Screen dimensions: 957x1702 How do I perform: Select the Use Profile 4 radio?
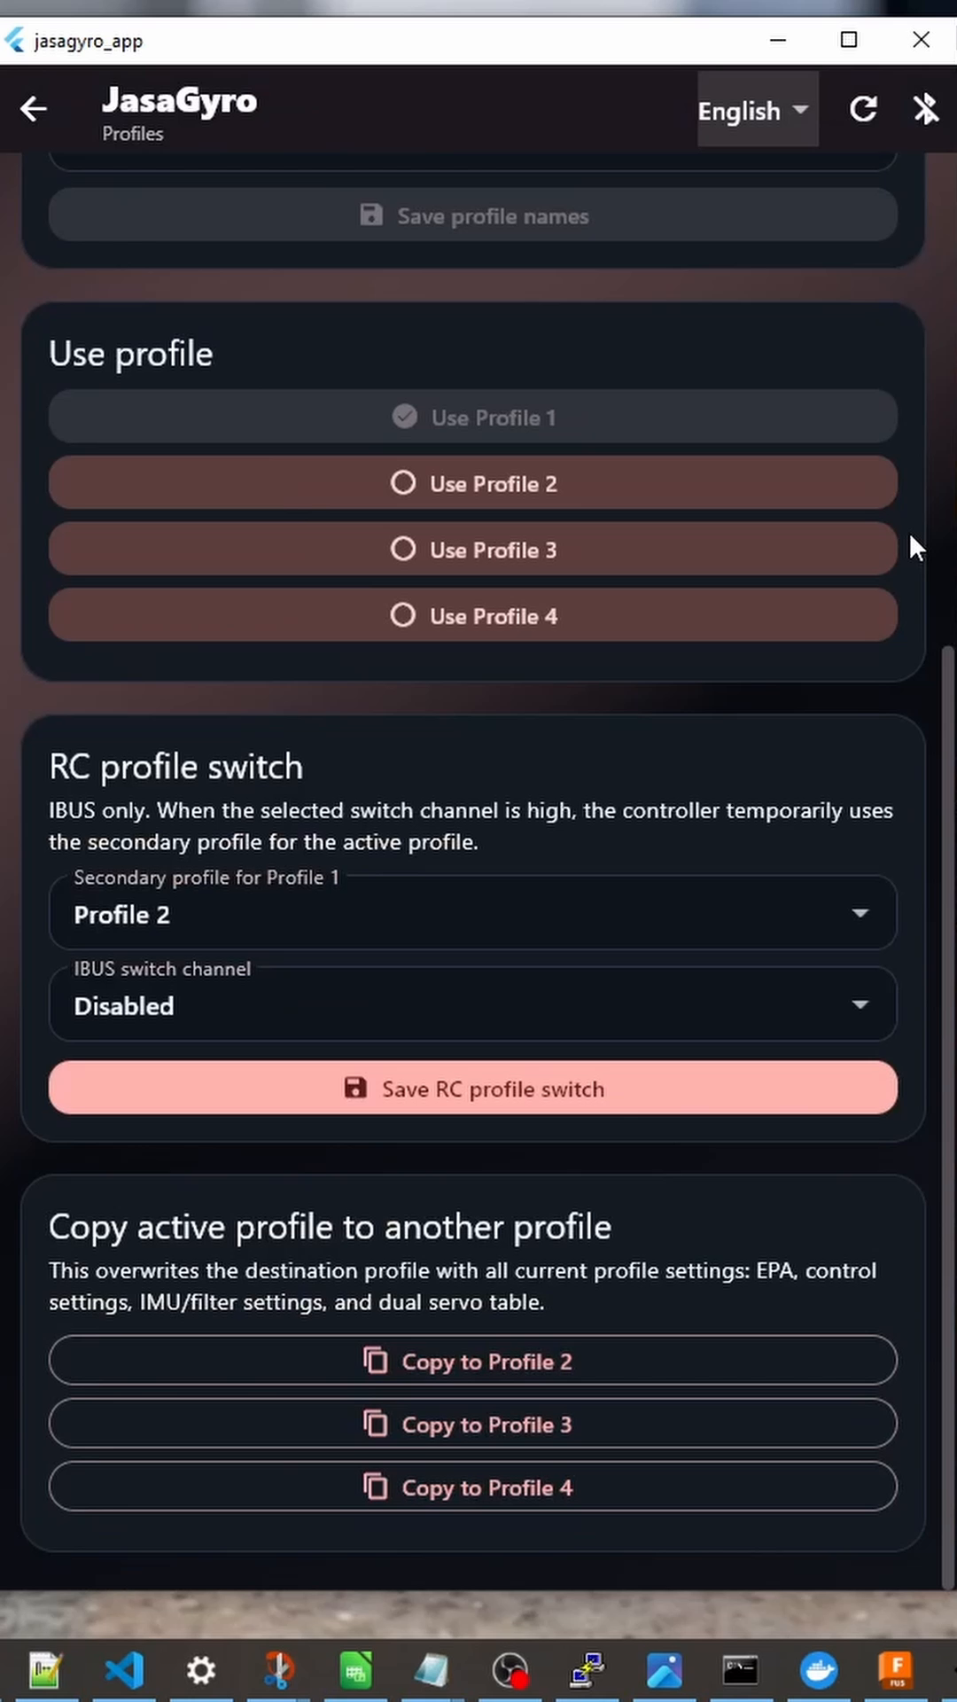pos(473,615)
